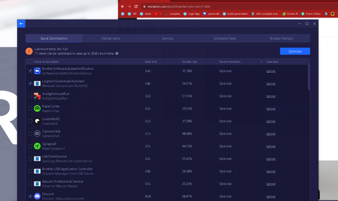Click Ignore for RazerCortex
This screenshot has width=338, height=201.
click(x=271, y=109)
